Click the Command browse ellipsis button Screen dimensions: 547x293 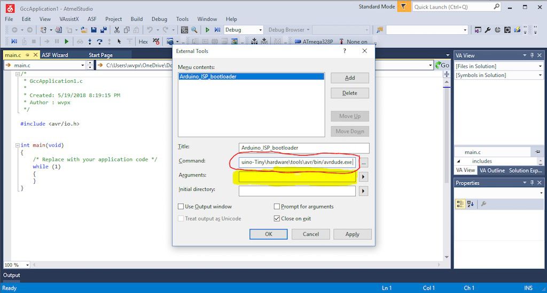click(364, 163)
